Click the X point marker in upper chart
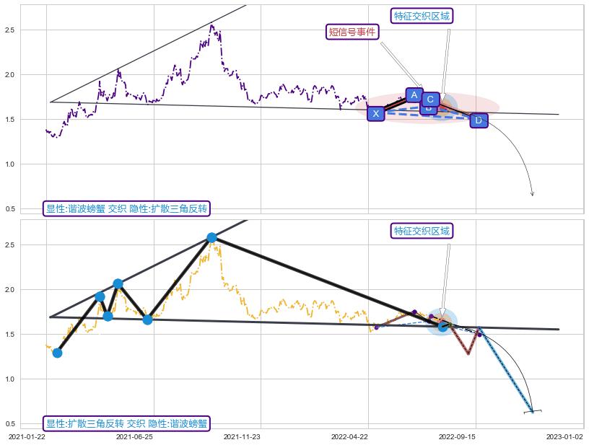 pos(375,113)
